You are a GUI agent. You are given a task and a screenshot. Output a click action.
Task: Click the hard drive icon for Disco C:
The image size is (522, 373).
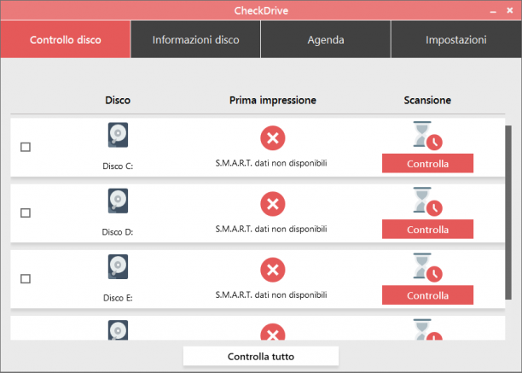click(x=118, y=135)
